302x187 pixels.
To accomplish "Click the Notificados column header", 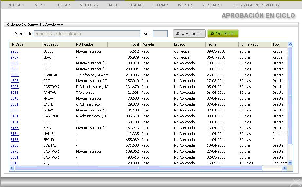I will [x=91, y=44].
